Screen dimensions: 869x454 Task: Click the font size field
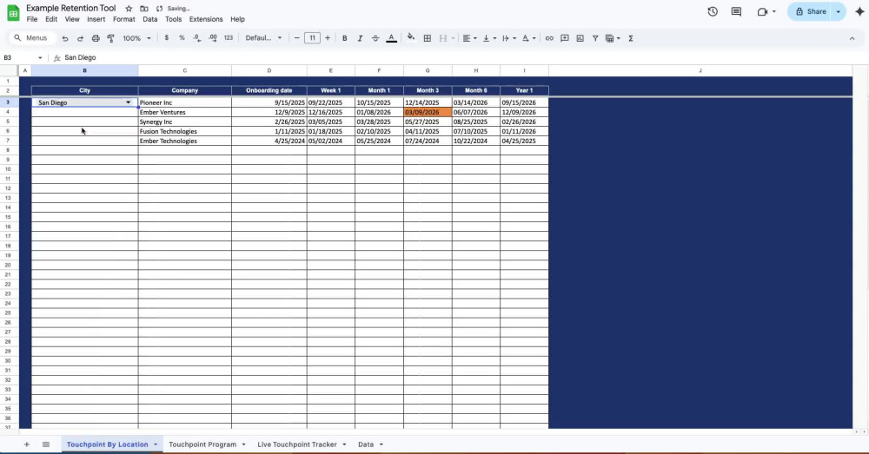click(x=312, y=38)
